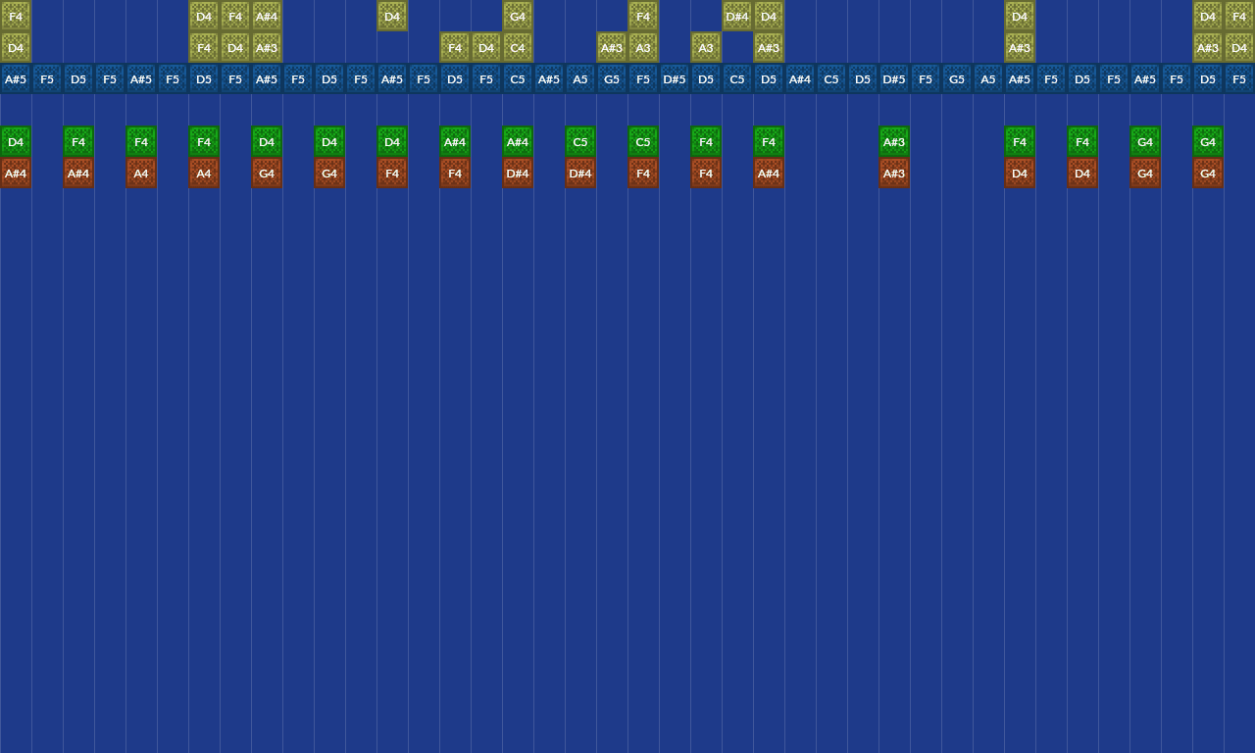This screenshot has height=753, width=1255.
Task: Select olive A3 block beneath olive F4
Action: click(x=643, y=47)
